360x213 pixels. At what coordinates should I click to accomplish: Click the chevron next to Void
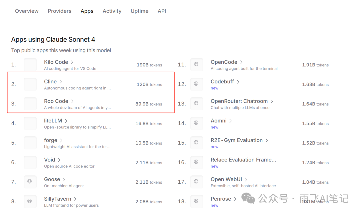[x=59, y=160]
